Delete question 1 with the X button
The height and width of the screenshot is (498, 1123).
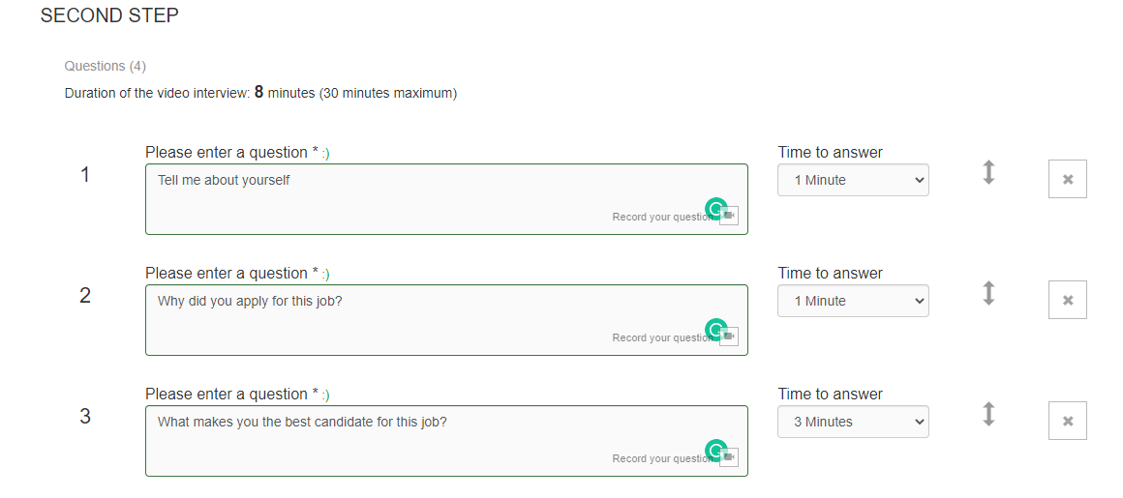coord(1067,179)
